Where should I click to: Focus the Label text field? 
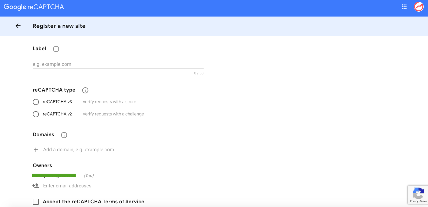[118, 64]
